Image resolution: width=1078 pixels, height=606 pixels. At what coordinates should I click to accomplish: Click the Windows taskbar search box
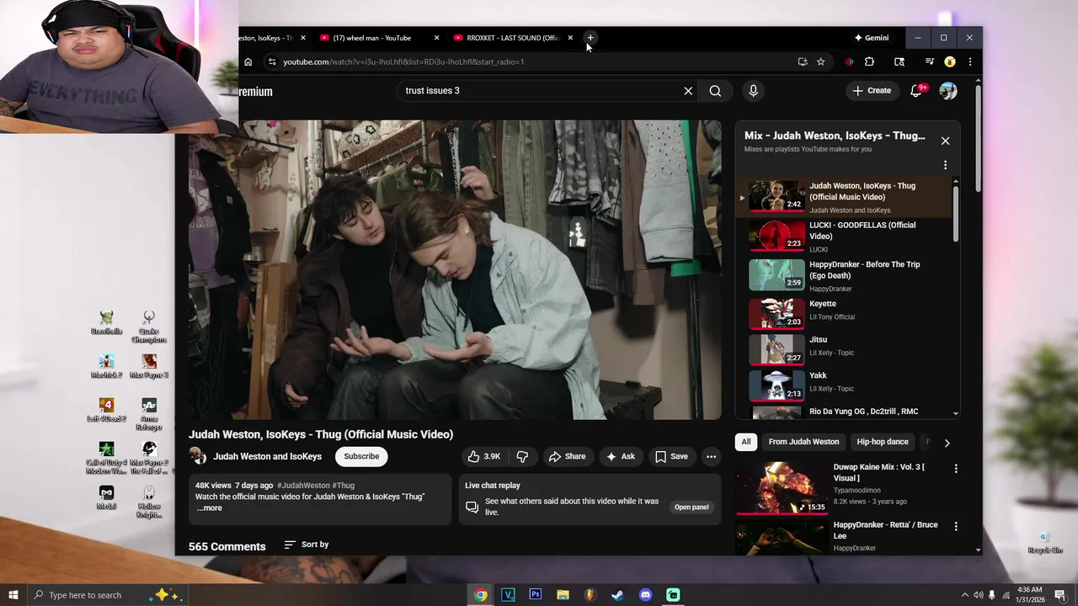[107, 595]
